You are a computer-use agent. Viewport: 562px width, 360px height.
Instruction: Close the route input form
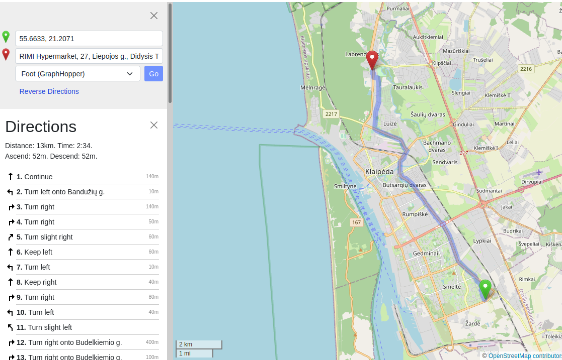coord(154,16)
